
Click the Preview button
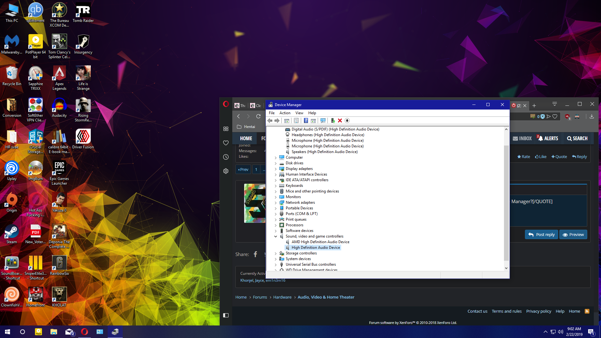coord(573,234)
